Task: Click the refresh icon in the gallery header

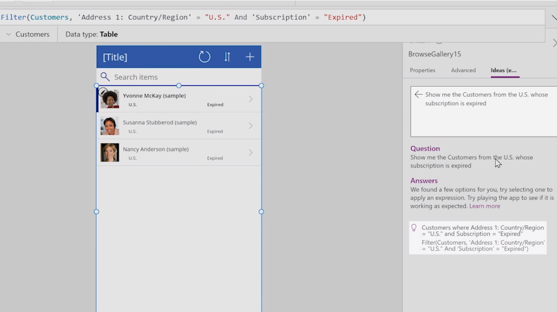Action: pos(204,57)
